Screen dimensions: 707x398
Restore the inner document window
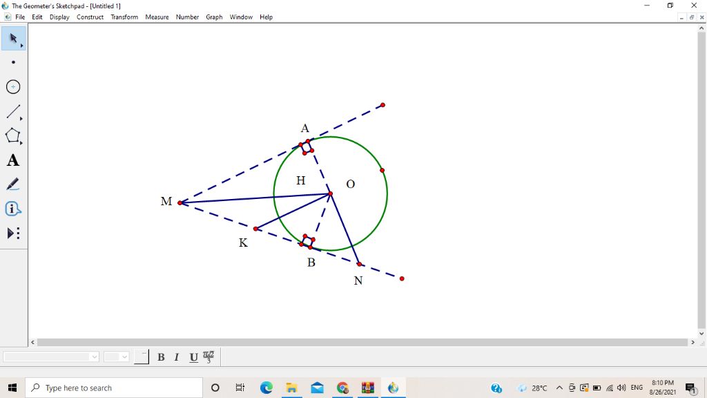(x=691, y=17)
